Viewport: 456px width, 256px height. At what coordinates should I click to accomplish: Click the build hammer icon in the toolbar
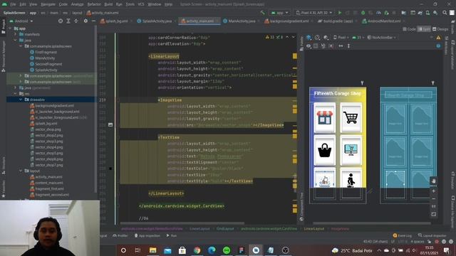(x=263, y=13)
